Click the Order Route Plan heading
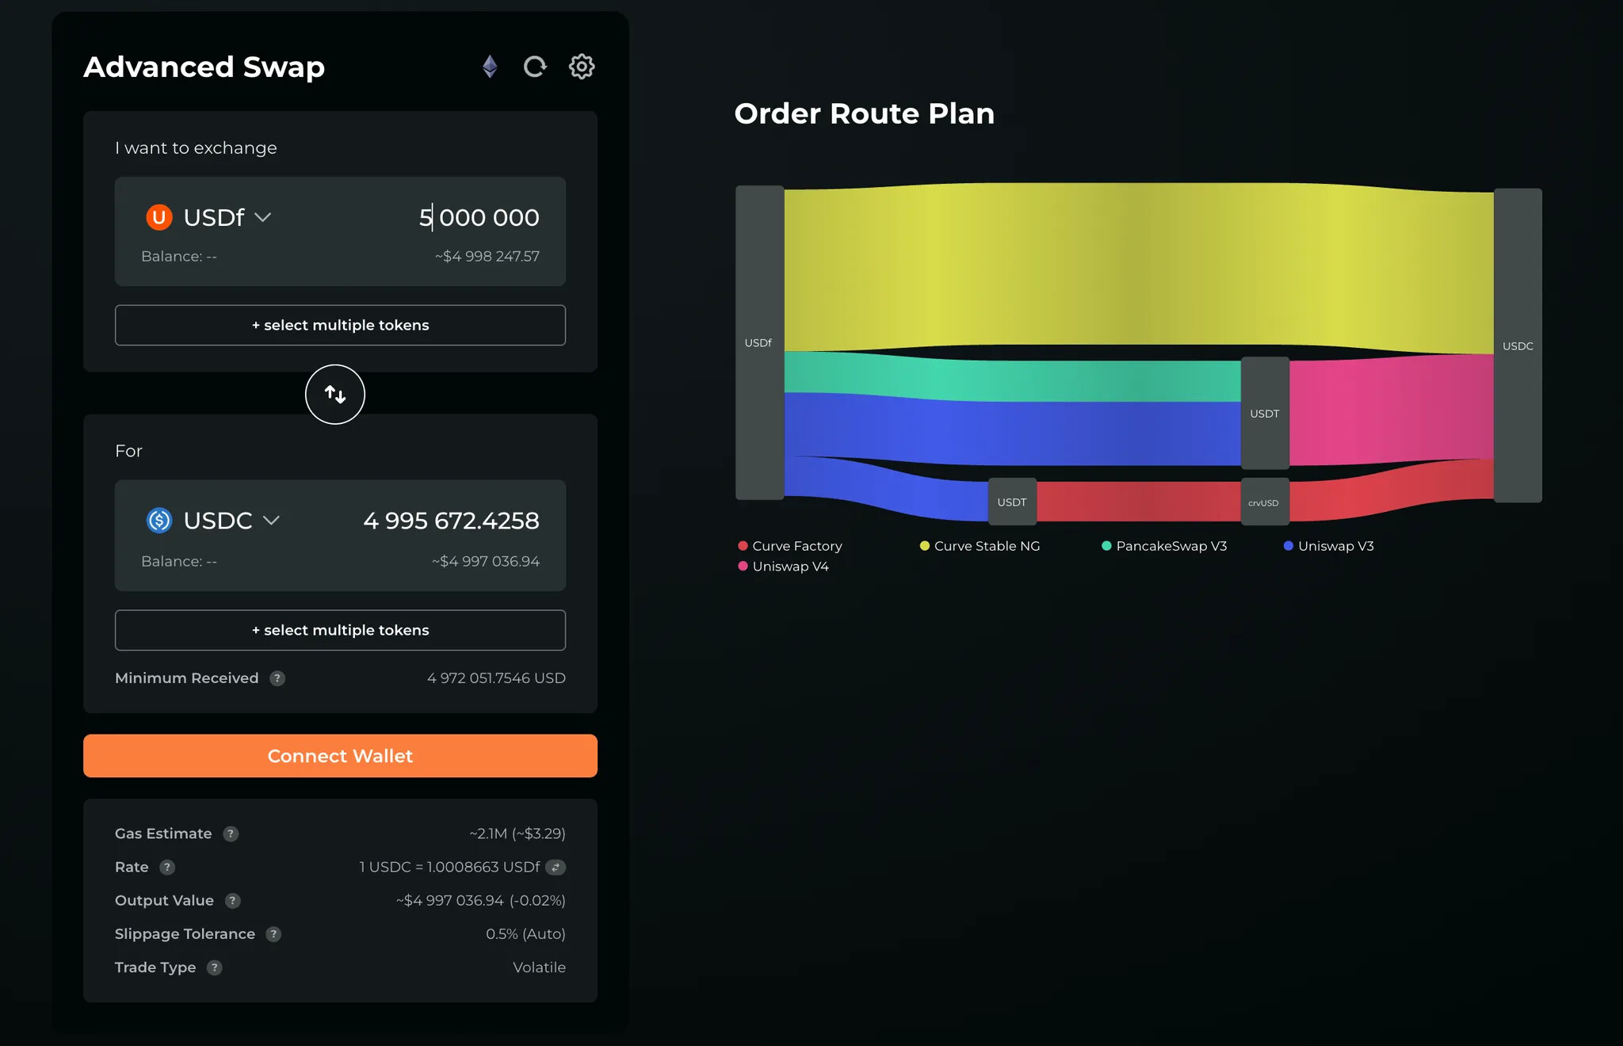The image size is (1623, 1046). point(865,113)
